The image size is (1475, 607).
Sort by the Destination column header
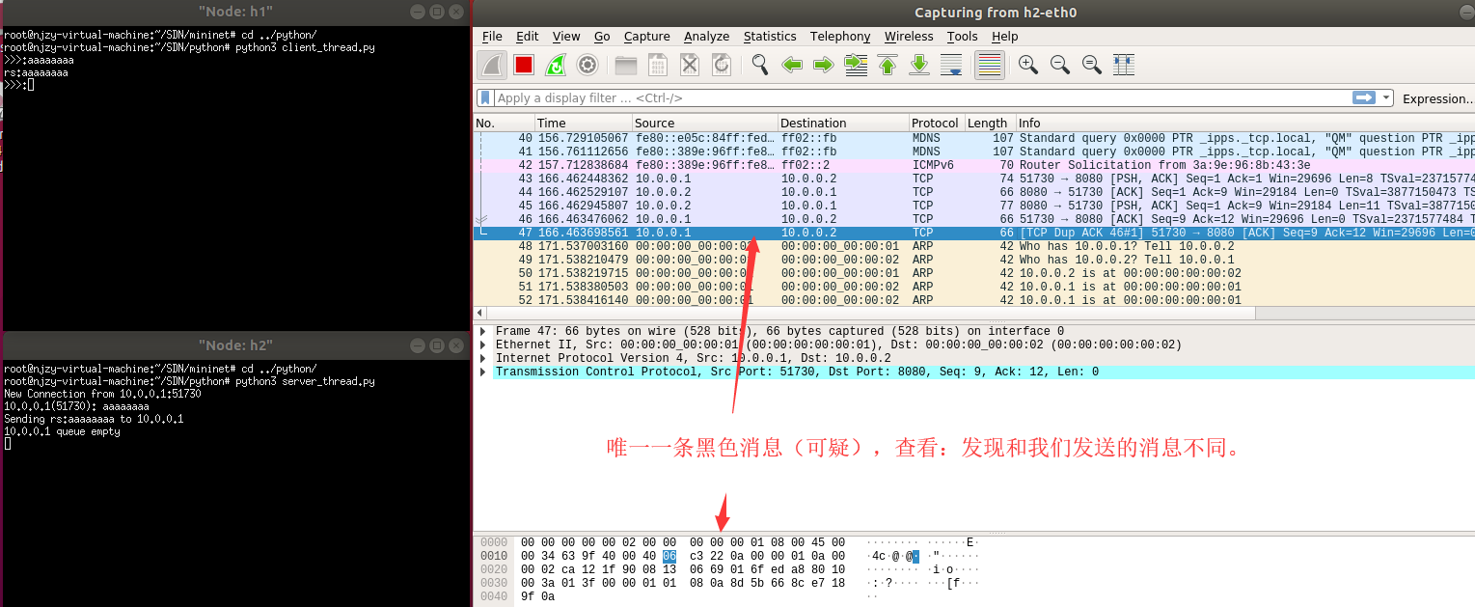[843, 123]
